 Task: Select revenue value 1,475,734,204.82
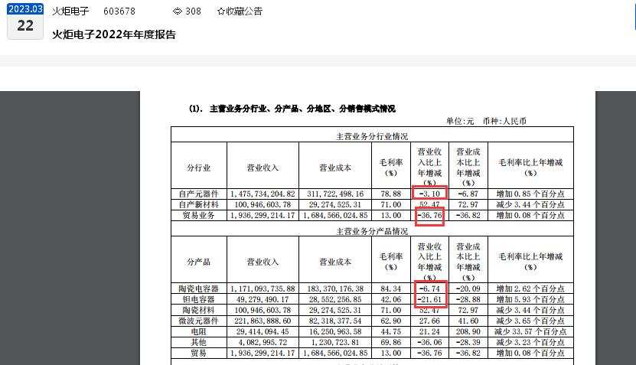tap(263, 194)
